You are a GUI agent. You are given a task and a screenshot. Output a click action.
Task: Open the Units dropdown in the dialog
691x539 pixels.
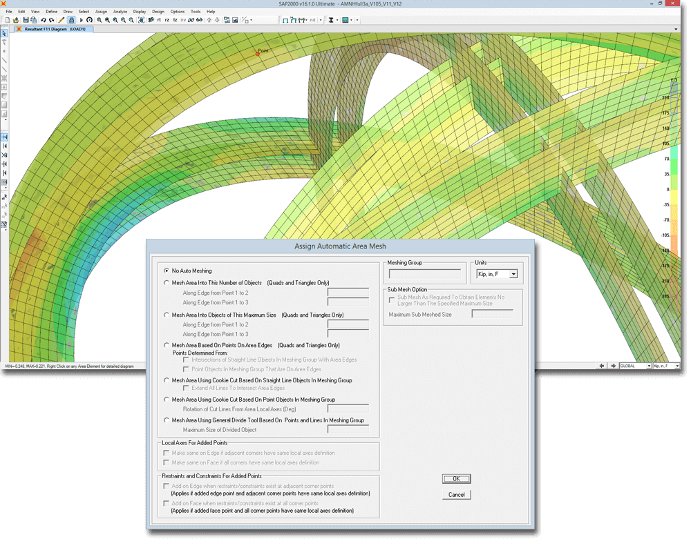(512, 274)
